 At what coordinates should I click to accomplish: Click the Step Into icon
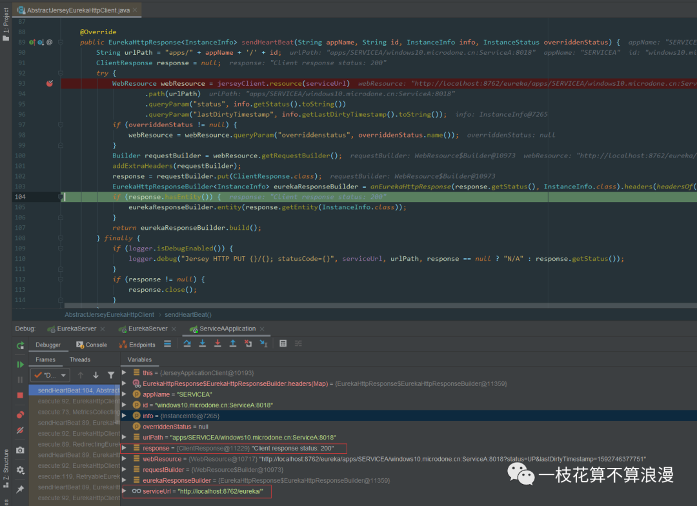click(x=202, y=344)
